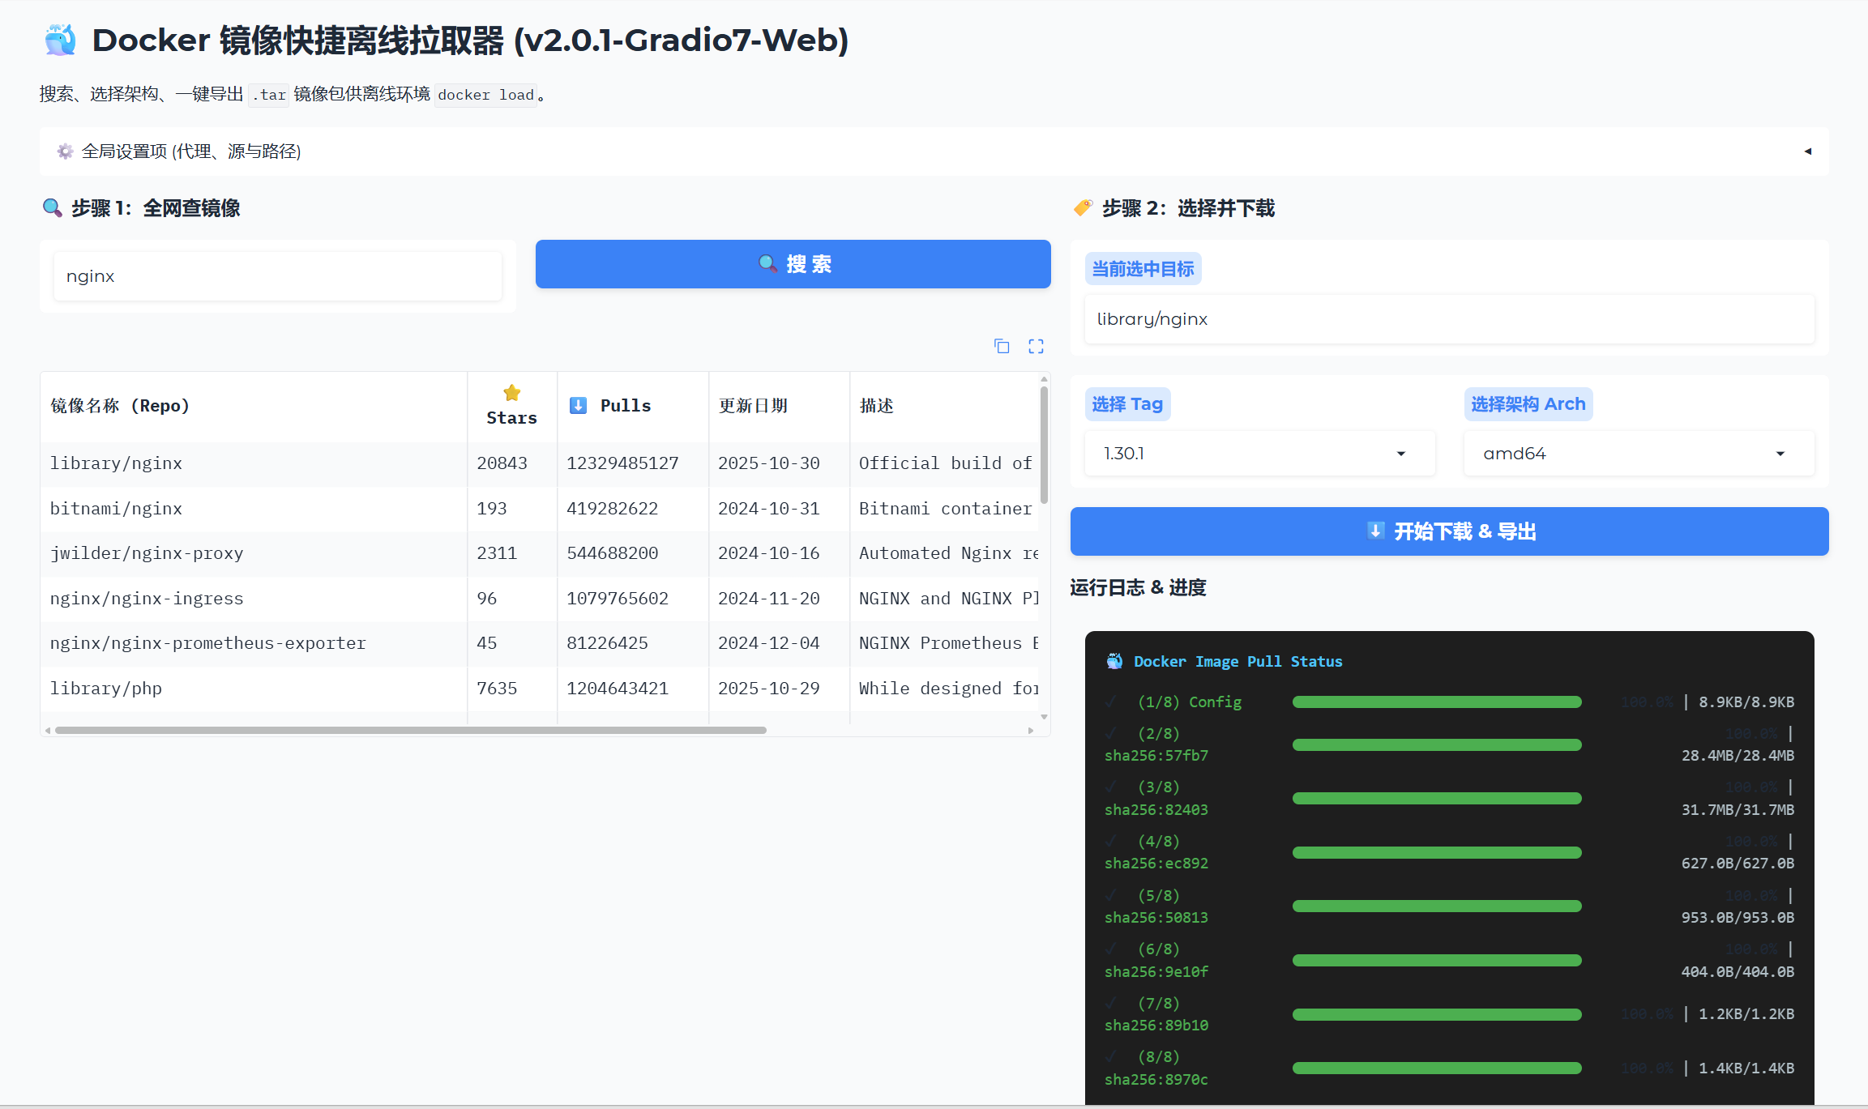The height and width of the screenshot is (1109, 1868).
Task: Click Pulls value 1204643421
Action: click(x=618, y=689)
